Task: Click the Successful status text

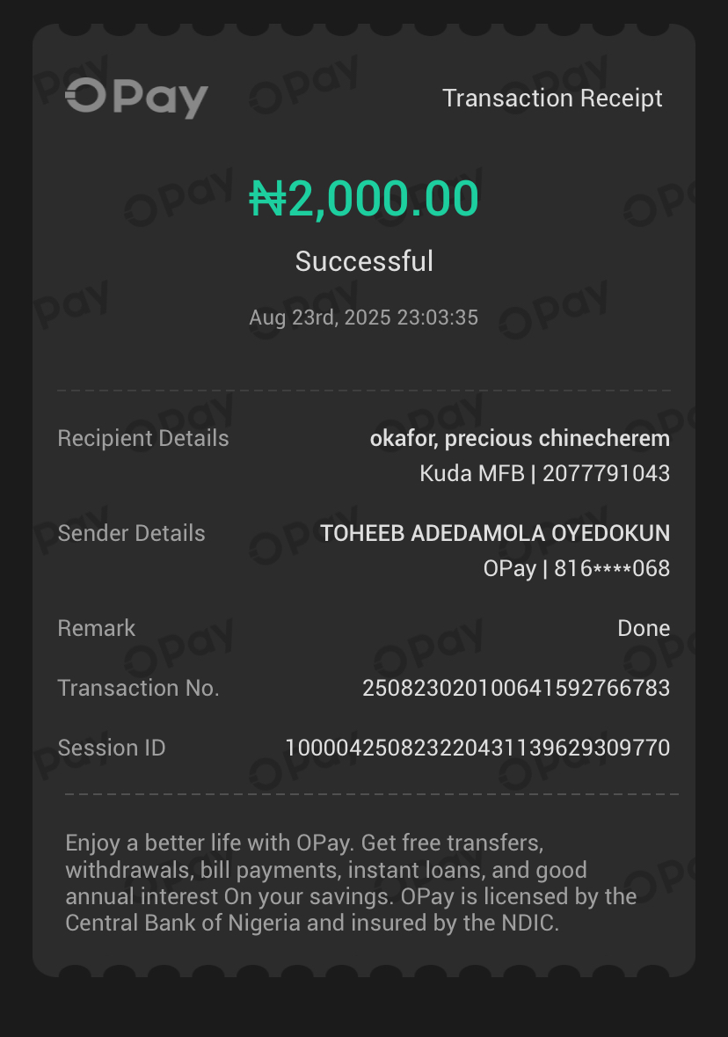Action: [x=364, y=261]
